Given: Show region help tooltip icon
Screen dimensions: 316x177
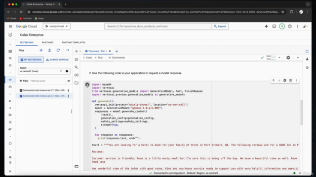Looking at the screenshot, I should tap(67, 71).
